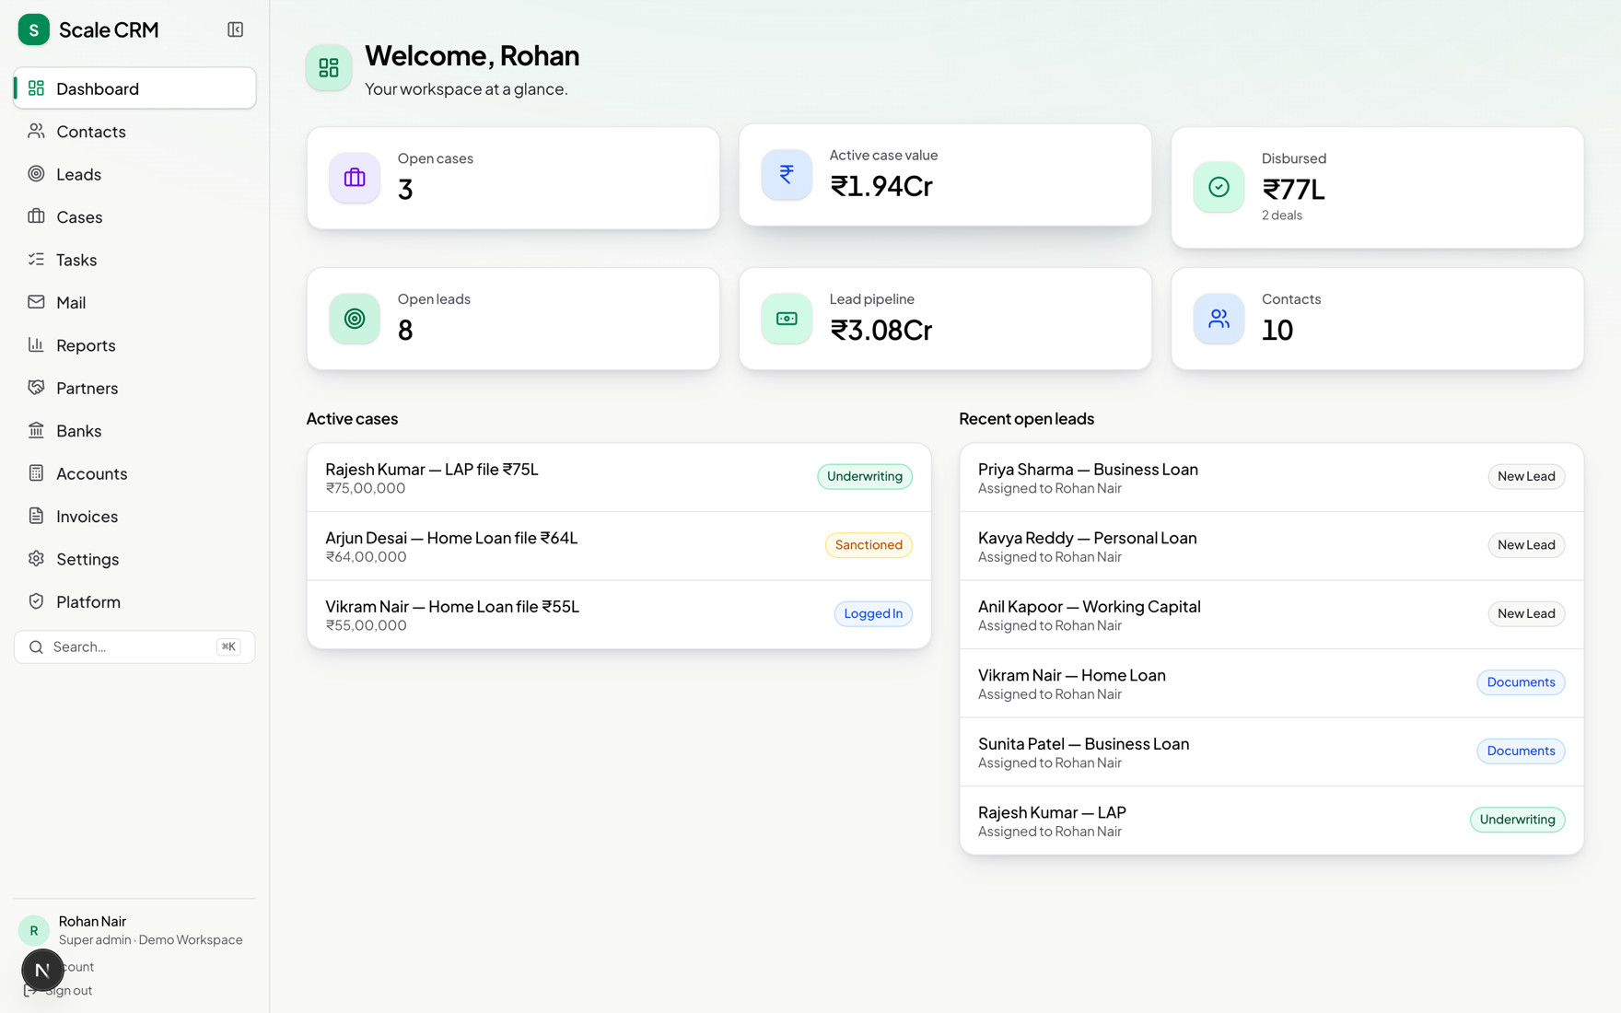1621x1013 pixels.
Task: Click the Underwriting badge on Rajesh Kumar case
Action: pyautogui.click(x=864, y=476)
